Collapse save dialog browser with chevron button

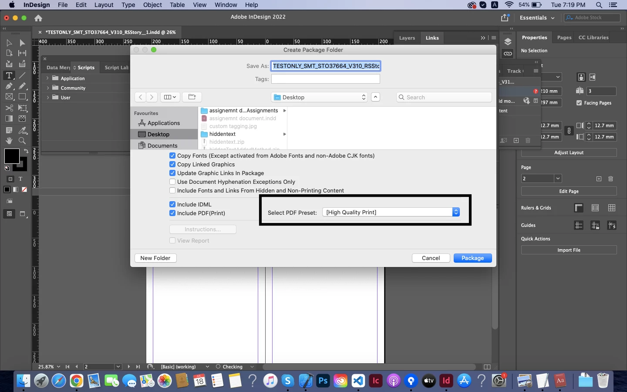tap(375, 97)
